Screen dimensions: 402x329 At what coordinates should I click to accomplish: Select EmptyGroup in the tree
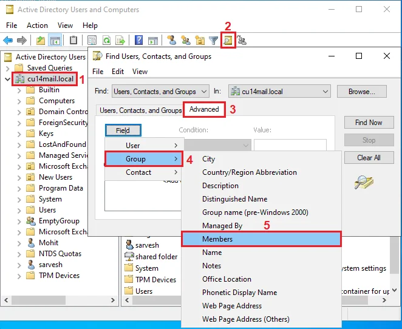point(59,221)
